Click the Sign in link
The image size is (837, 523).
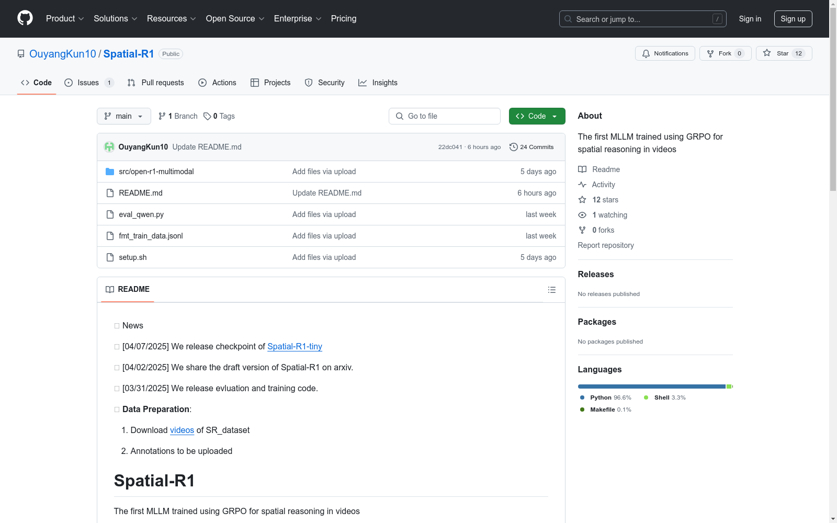750,19
